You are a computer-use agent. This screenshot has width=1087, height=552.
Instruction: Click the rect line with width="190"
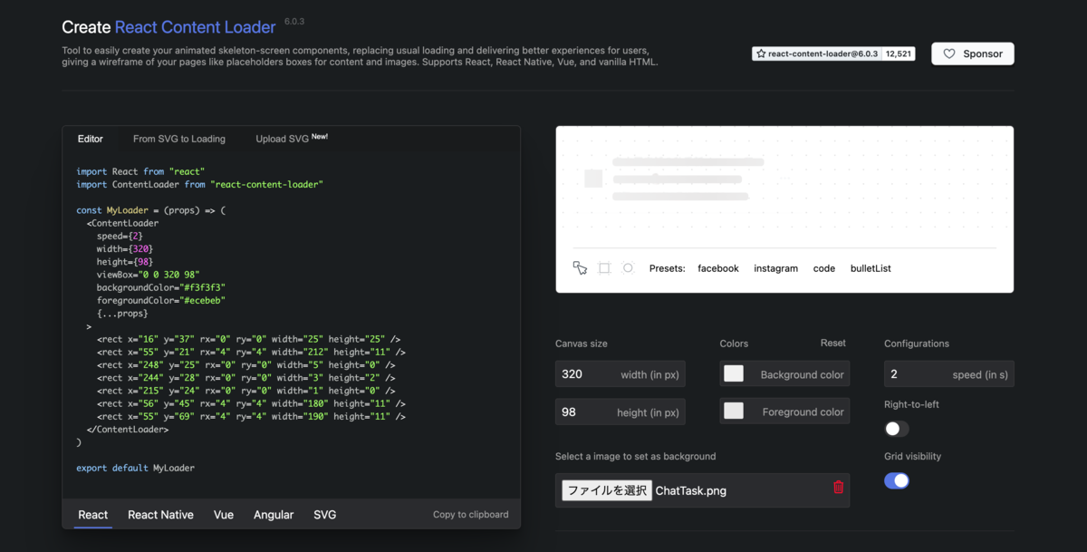251,416
